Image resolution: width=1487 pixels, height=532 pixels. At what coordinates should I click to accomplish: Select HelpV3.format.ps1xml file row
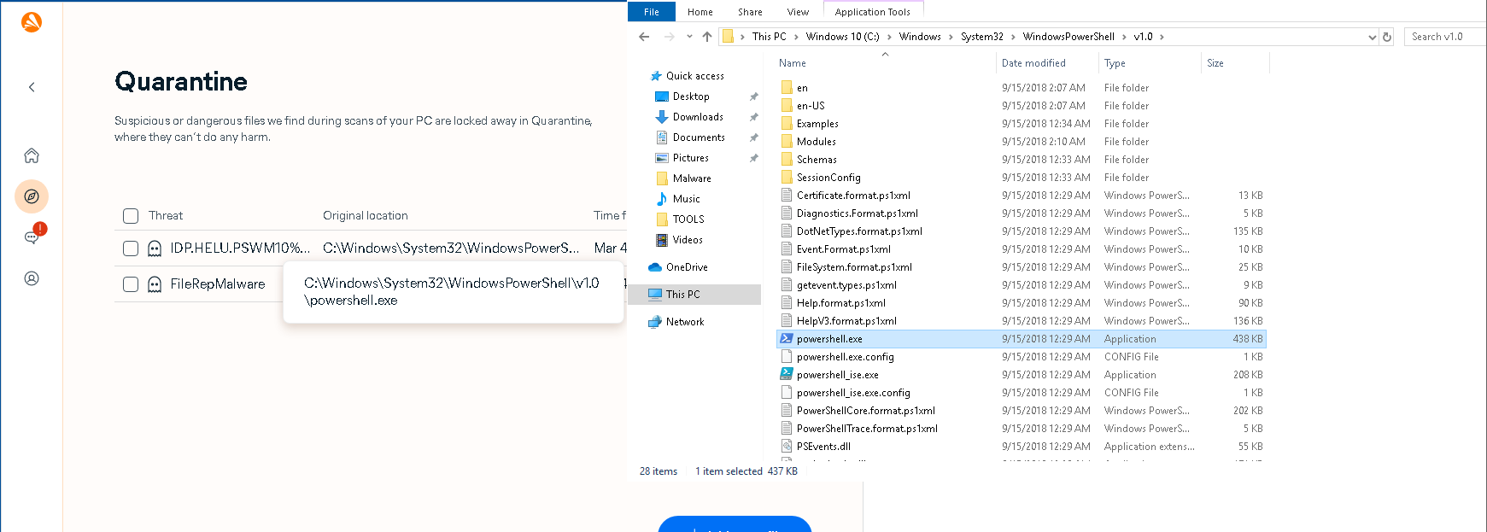point(1022,321)
